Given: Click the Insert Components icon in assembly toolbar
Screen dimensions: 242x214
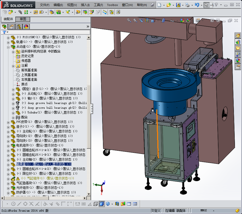Looking at the screenshot, I should coord(11,12).
